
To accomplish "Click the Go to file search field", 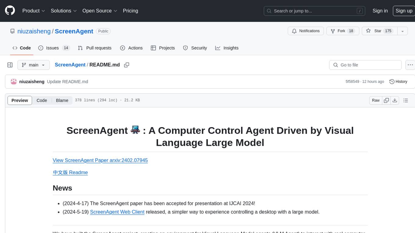I will point(365,65).
